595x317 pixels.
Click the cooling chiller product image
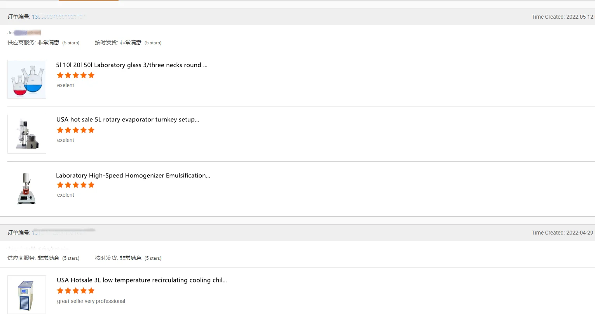point(27,295)
